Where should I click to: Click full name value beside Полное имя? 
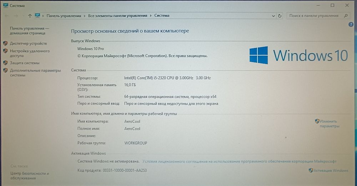[132, 129]
